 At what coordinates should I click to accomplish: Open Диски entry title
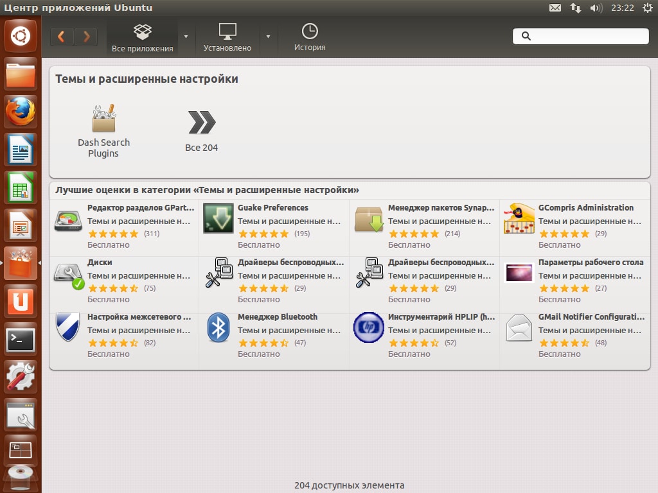coord(100,263)
